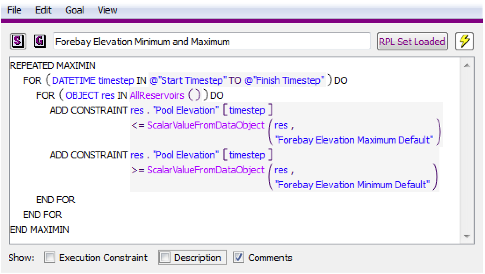Click the G goal icon
Viewport: 485px width, 274px height.
coord(40,41)
